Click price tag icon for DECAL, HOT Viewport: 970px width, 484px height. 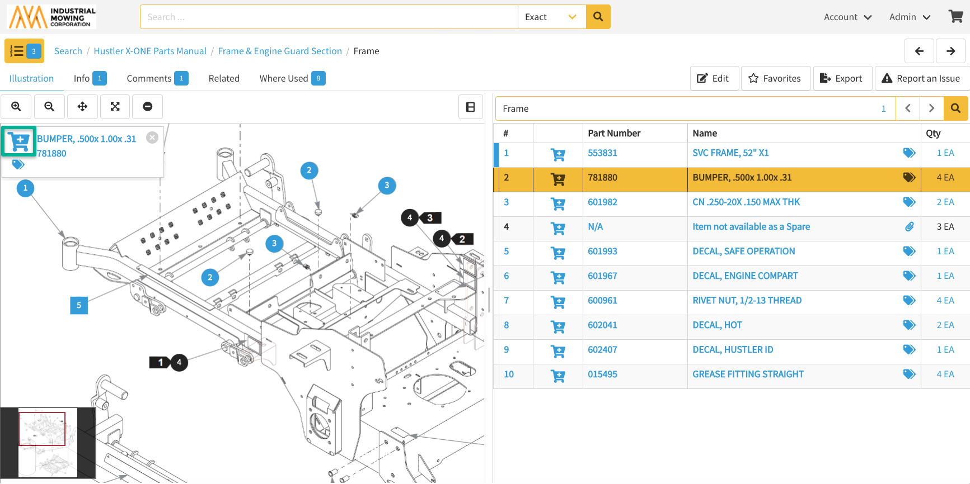909,325
